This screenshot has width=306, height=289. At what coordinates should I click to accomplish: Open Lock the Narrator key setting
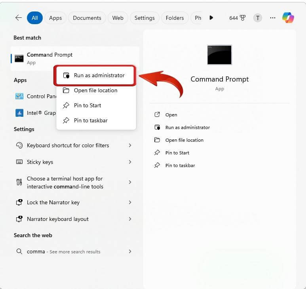coord(74,202)
